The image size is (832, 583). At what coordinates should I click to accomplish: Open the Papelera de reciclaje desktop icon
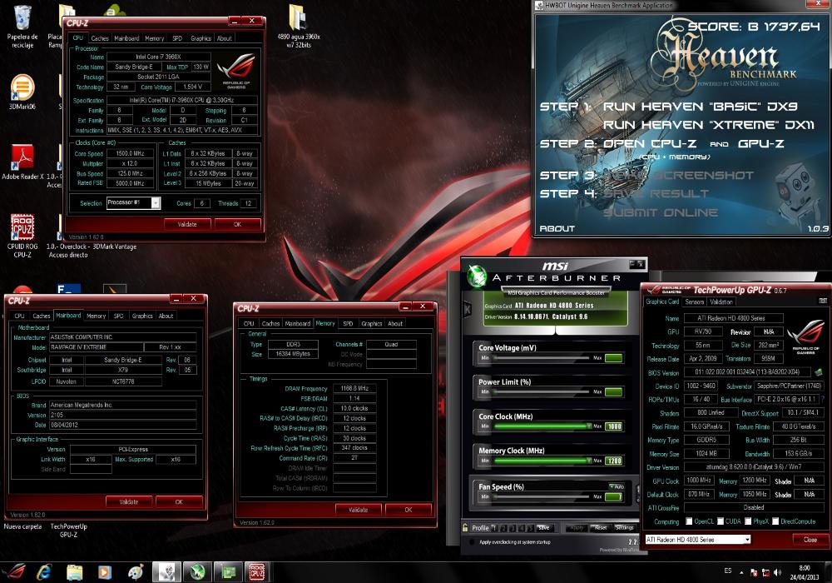tap(22, 26)
